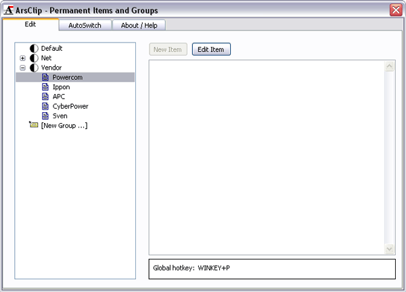Click the [New Group ...] entry
The width and height of the screenshot is (406, 292).
click(x=64, y=126)
